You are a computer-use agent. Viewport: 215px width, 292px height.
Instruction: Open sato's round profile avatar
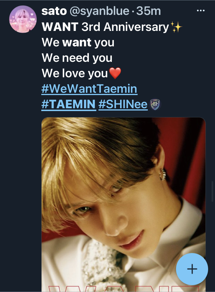(x=23, y=19)
